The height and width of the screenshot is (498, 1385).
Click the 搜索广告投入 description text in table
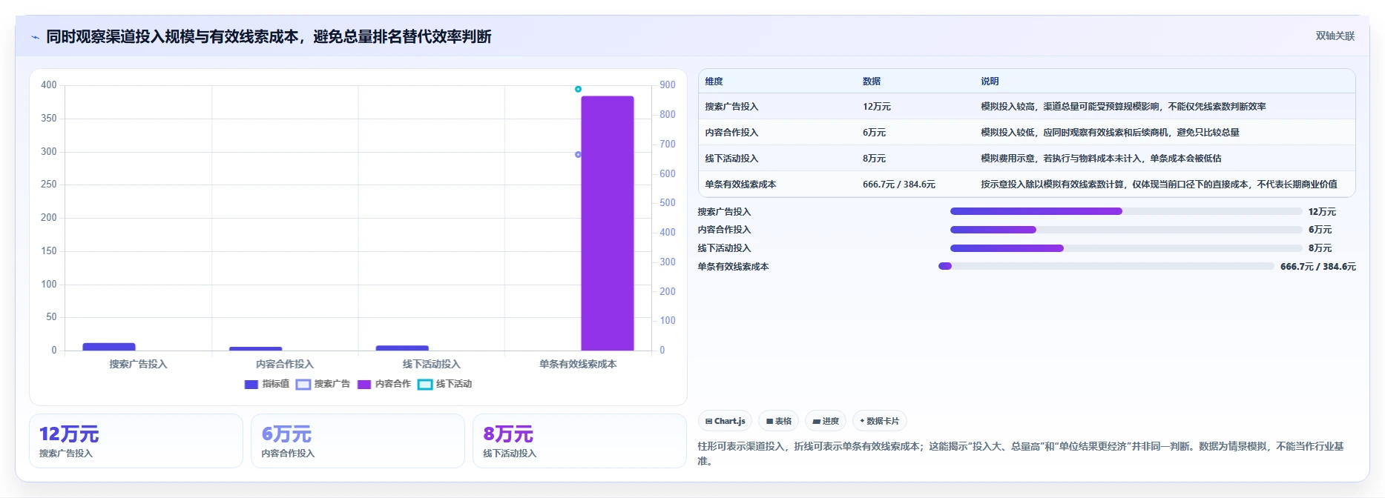coord(1123,107)
